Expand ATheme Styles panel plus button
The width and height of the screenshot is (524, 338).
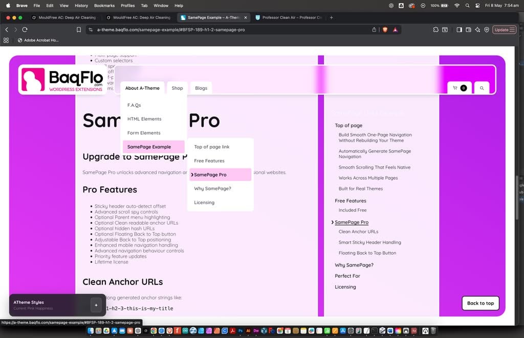pyautogui.click(x=96, y=305)
